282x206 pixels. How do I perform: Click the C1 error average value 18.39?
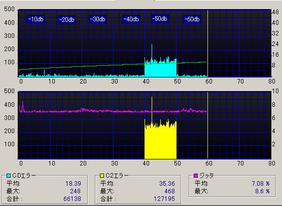[73, 184]
